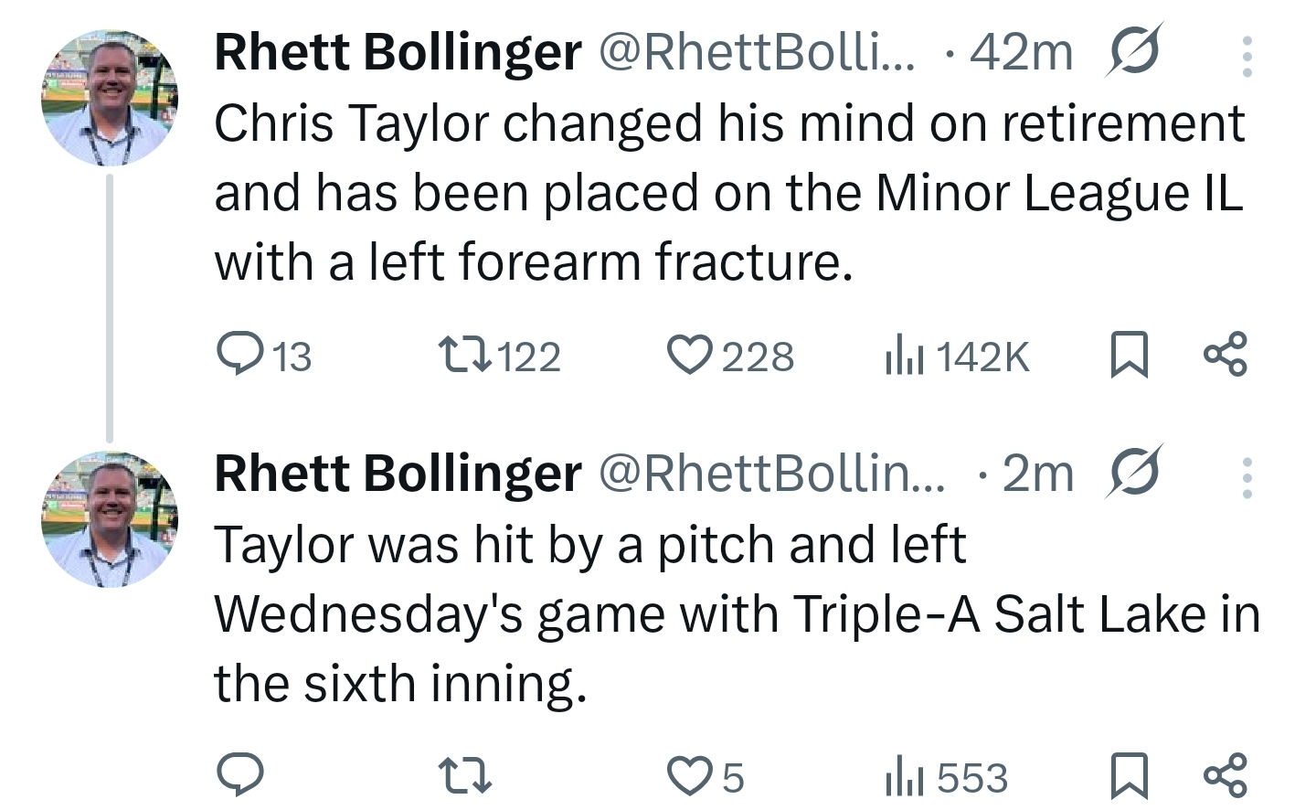This screenshot has width=1316, height=810.
Task: Open Grok icon on the 2m tweet
Action: (1133, 471)
